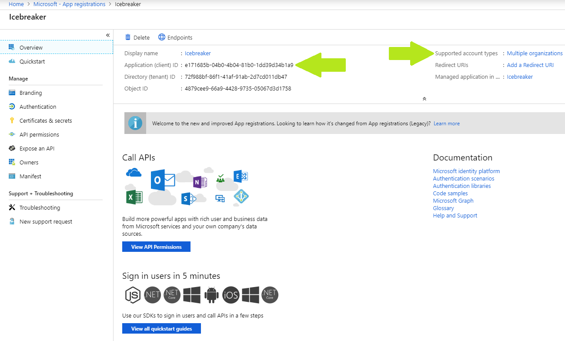
Task: Click the Overview grid icon in sidebar
Action: click(x=12, y=47)
